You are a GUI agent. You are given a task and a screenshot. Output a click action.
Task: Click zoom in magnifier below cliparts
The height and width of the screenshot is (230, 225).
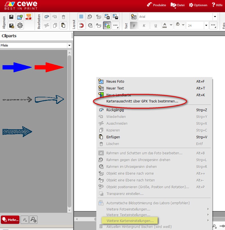[x=34, y=220]
